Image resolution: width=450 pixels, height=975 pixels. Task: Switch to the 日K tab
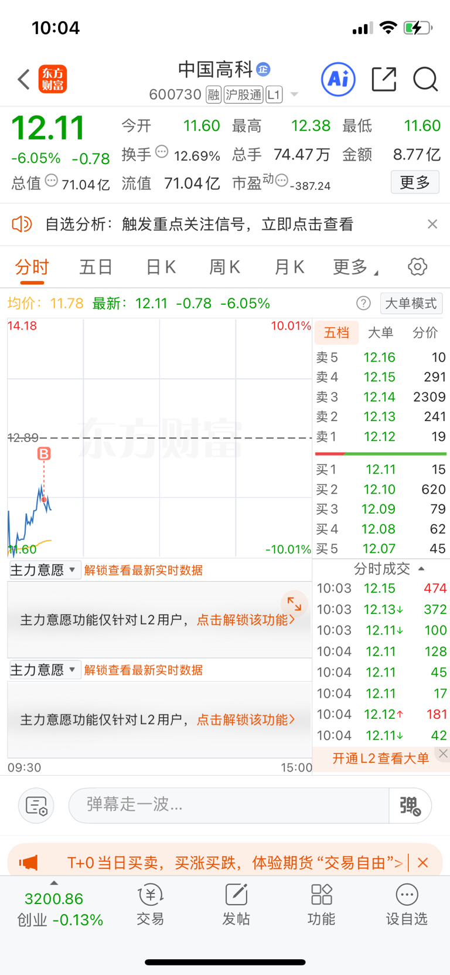(161, 267)
